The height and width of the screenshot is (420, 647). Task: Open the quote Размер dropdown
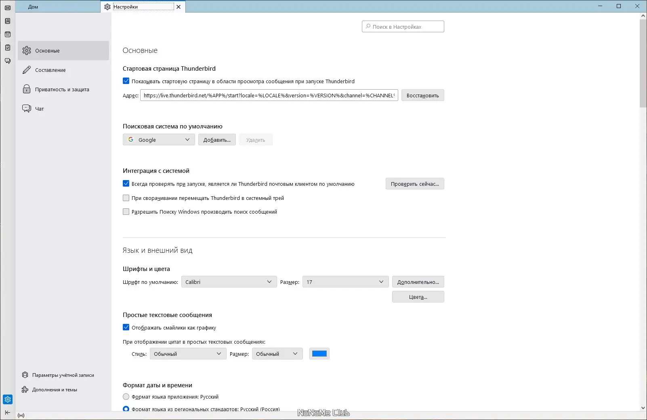pos(277,354)
